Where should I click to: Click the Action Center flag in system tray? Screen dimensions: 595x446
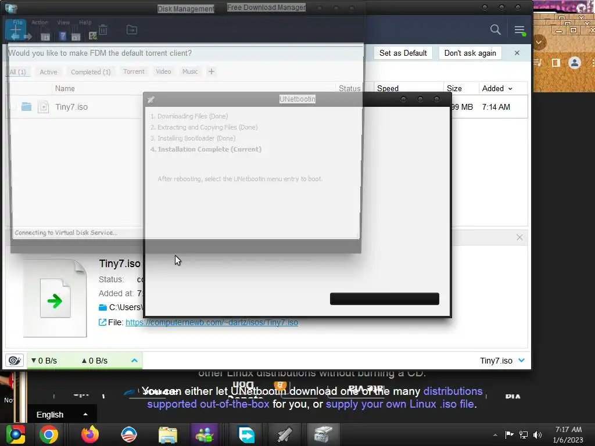[x=509, y=434]
